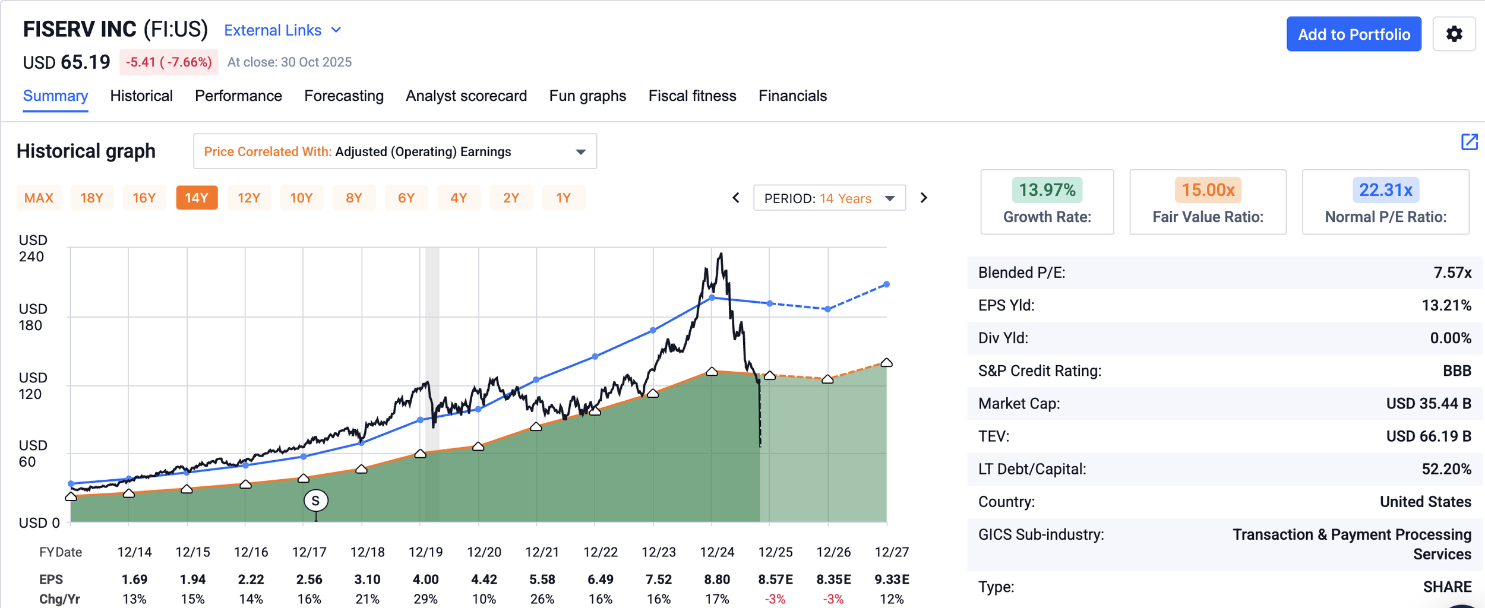Click the 12/24 EPS triangle marker
Screen dimensions: 1485x608
tap(712, 372)
